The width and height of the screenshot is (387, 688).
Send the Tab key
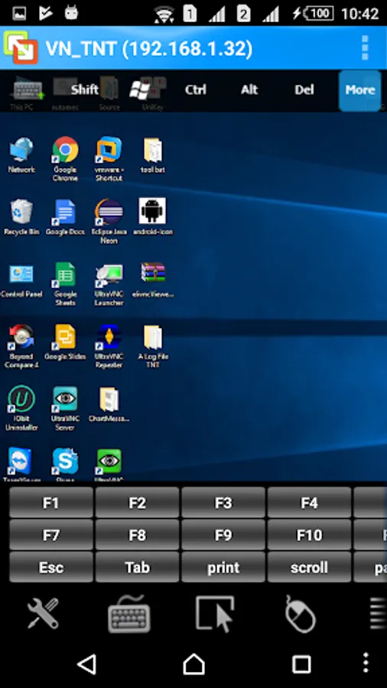pos(137,567)
